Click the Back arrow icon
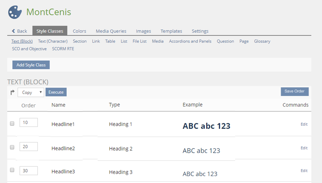 (14, 31)
